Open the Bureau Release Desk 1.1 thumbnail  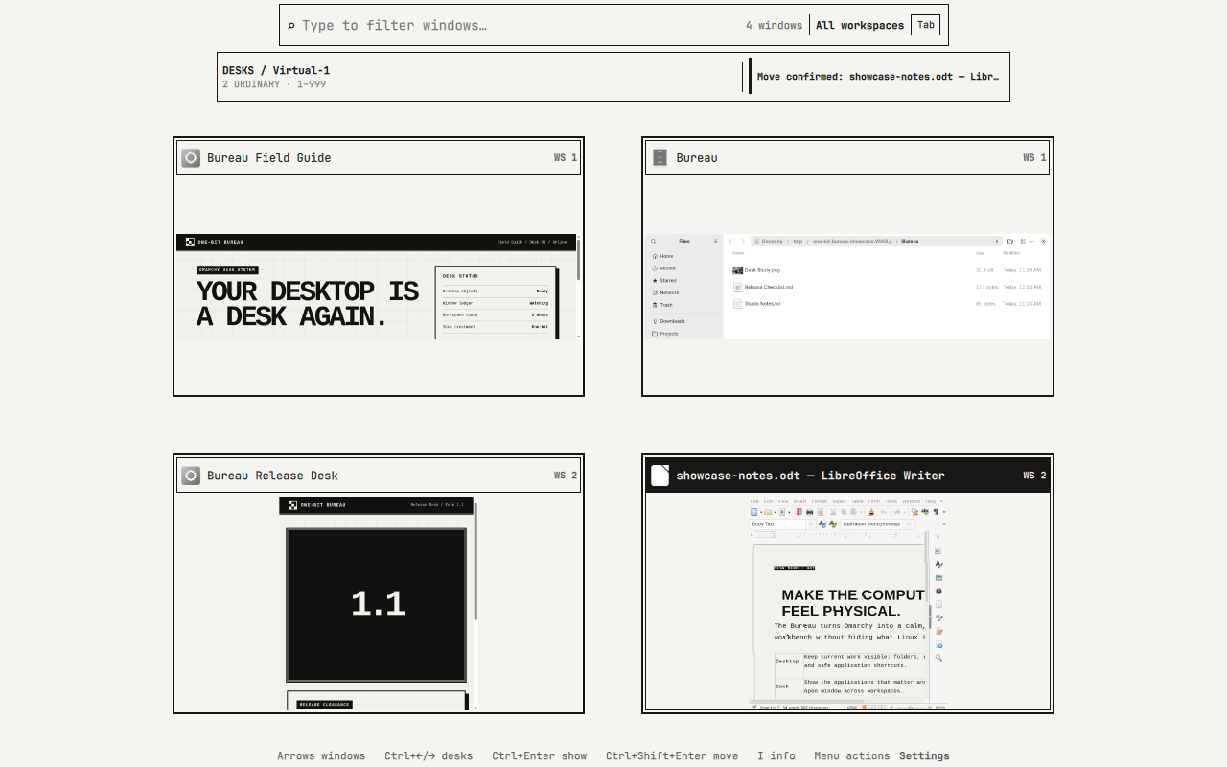click(381, 603)
